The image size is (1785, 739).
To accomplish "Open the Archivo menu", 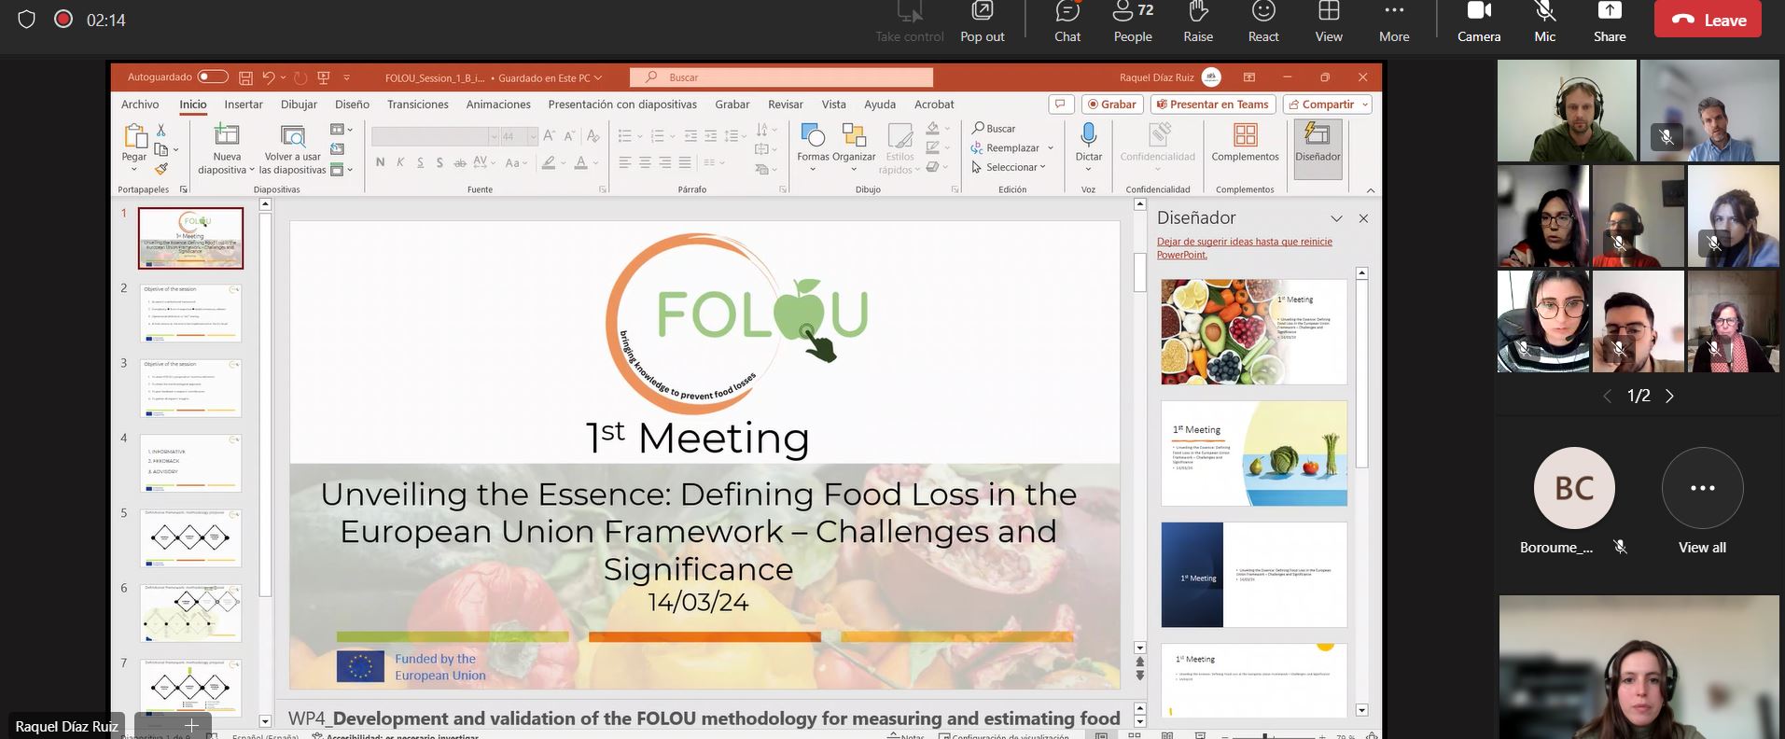I will click(140, 105).
